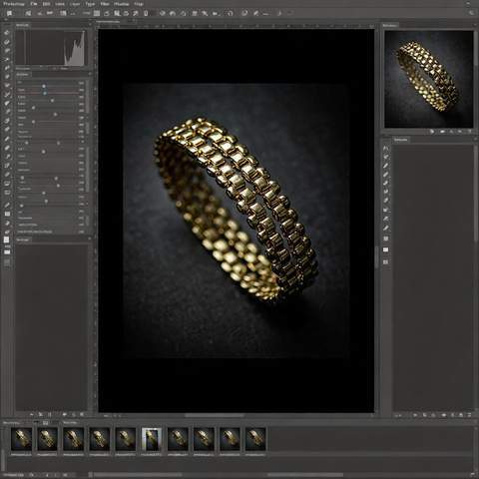This screenshot has height=479, width=479.
Task: Click the search magnifier icon in top-right corner
Action: point(471,13)
